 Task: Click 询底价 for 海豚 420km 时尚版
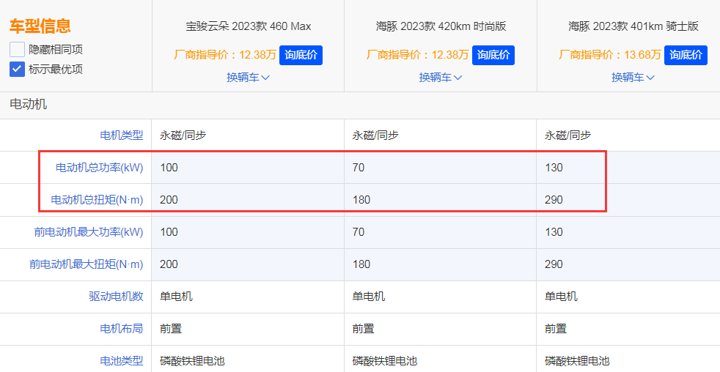[x=493, y=56]
